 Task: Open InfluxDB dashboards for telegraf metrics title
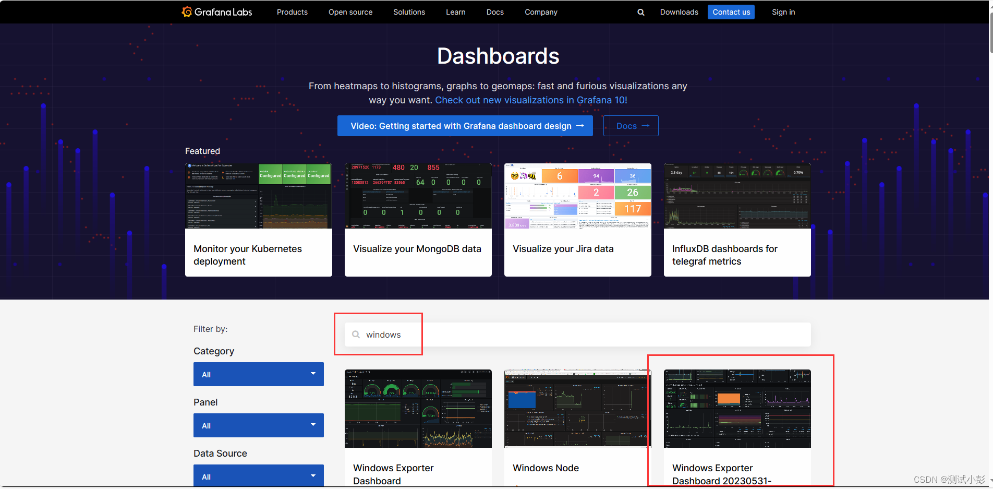[725, 255]
